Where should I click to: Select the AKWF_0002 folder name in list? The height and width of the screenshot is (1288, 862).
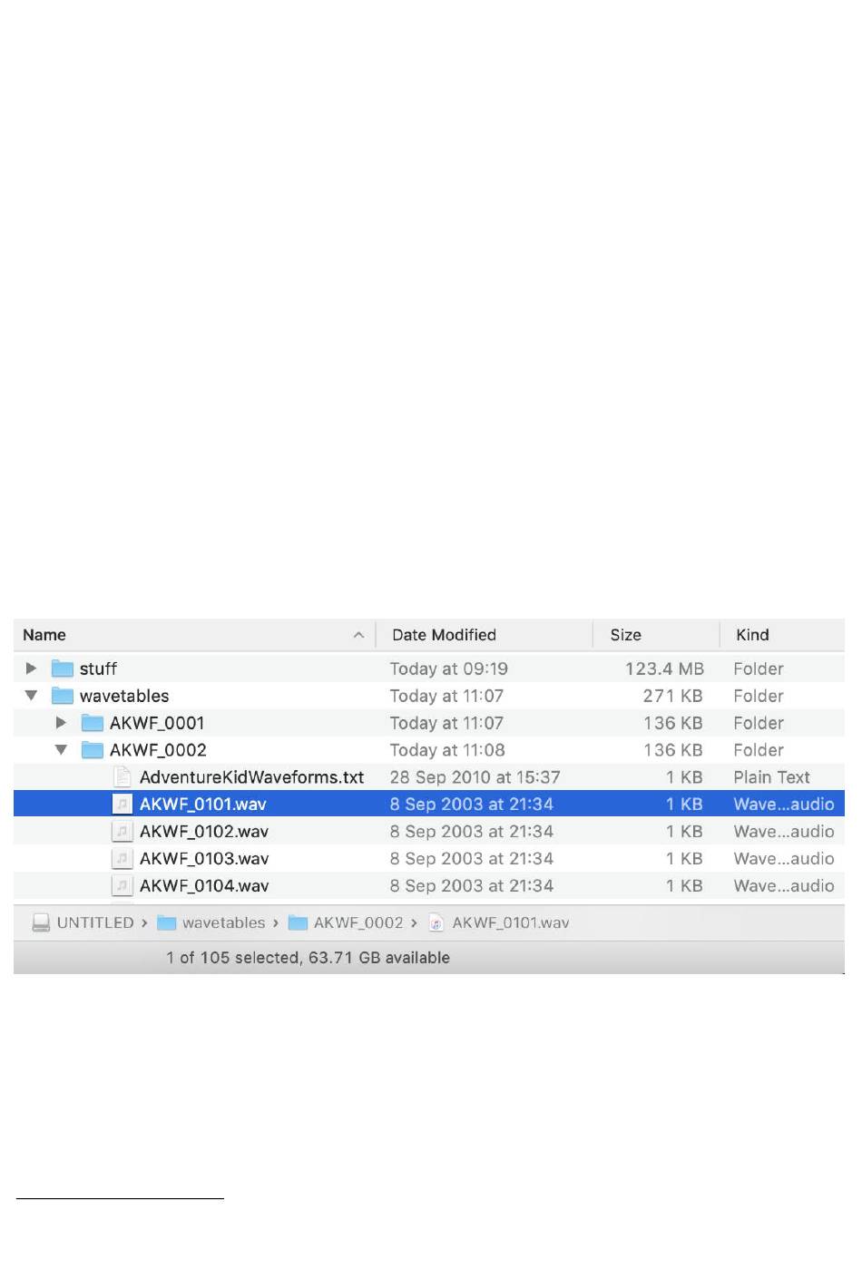tap(158, 750)
